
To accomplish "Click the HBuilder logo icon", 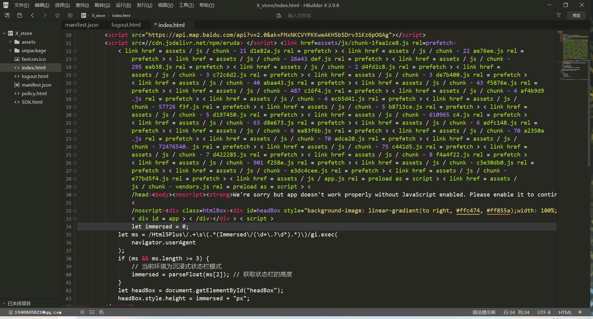I will click(x=6, y=5).
